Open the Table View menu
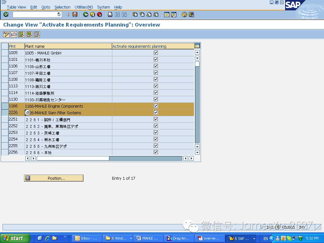 point(16,7)
